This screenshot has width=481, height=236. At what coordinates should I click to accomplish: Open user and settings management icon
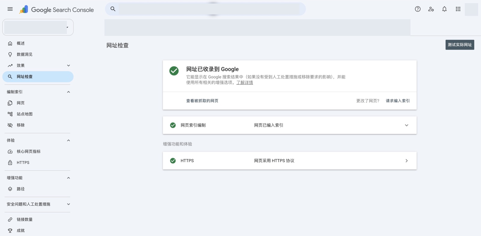[431, 9]
